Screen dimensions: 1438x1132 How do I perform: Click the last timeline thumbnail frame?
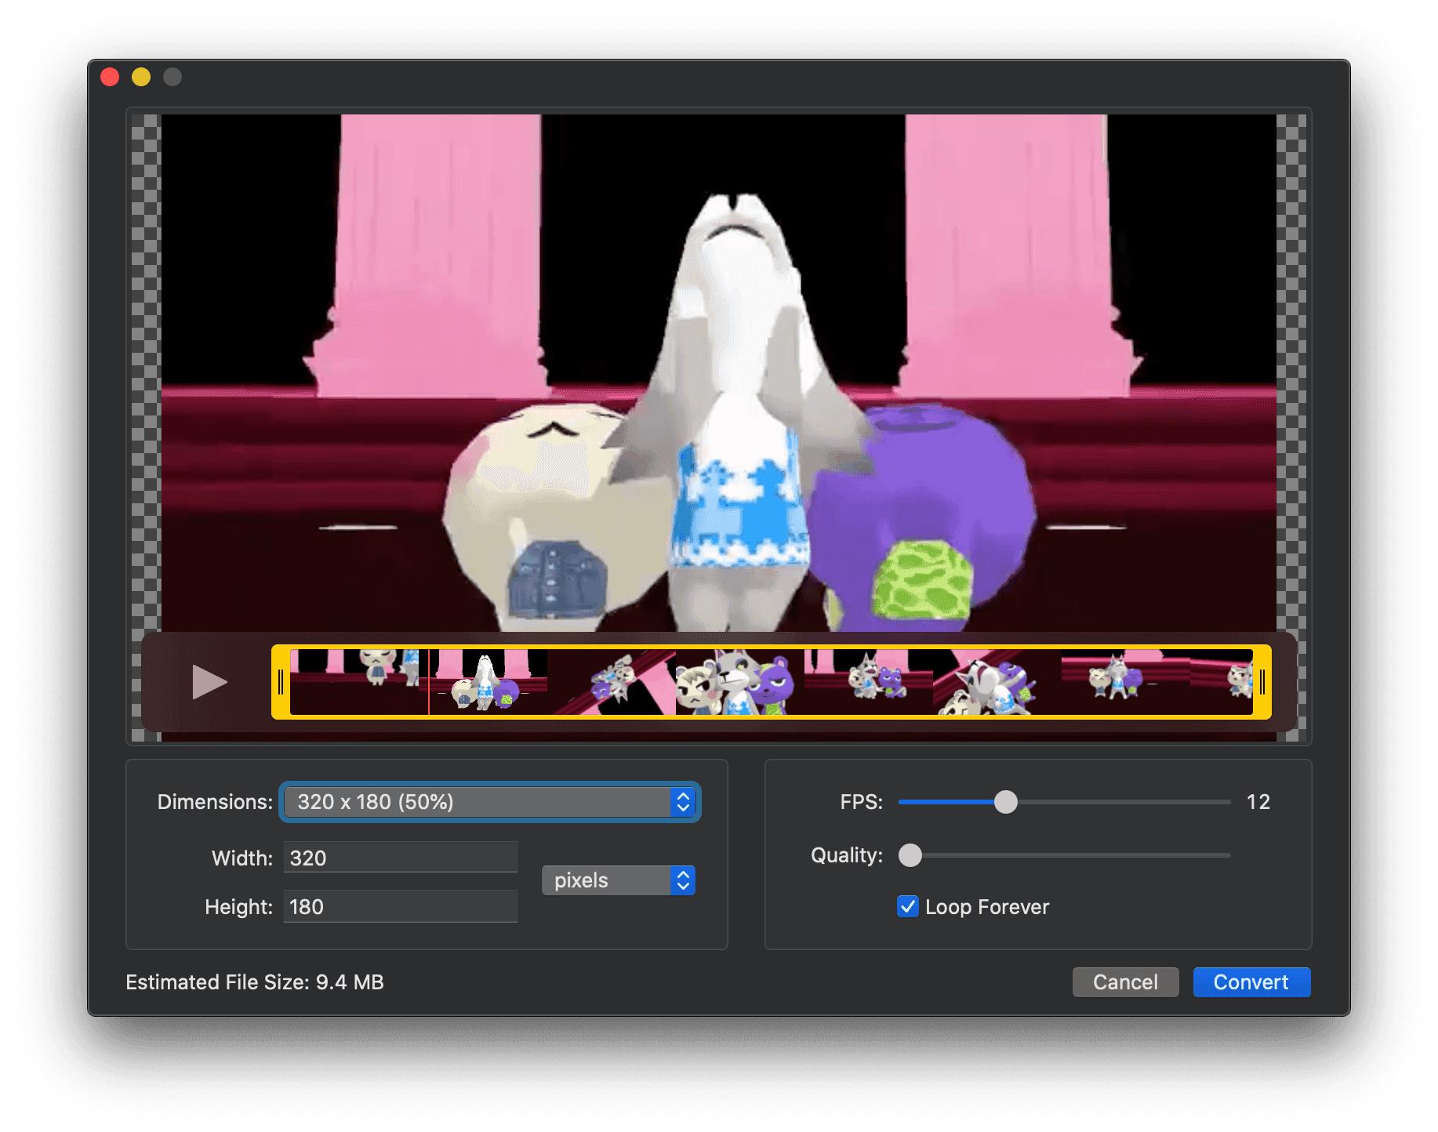pos(1223,682)
